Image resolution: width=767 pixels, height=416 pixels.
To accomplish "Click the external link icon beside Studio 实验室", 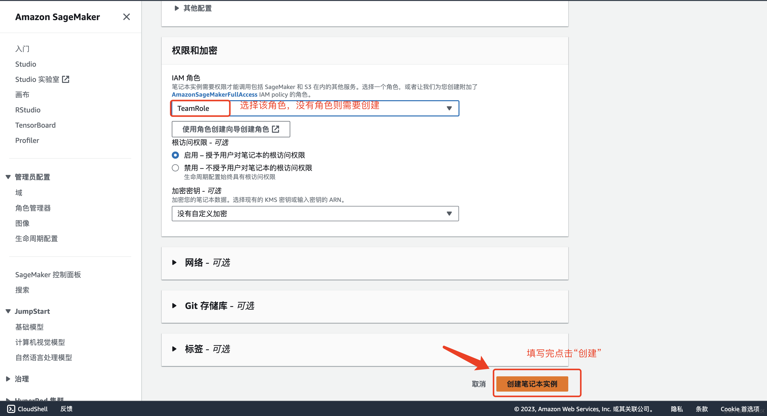I will click(x=66, y=79).
